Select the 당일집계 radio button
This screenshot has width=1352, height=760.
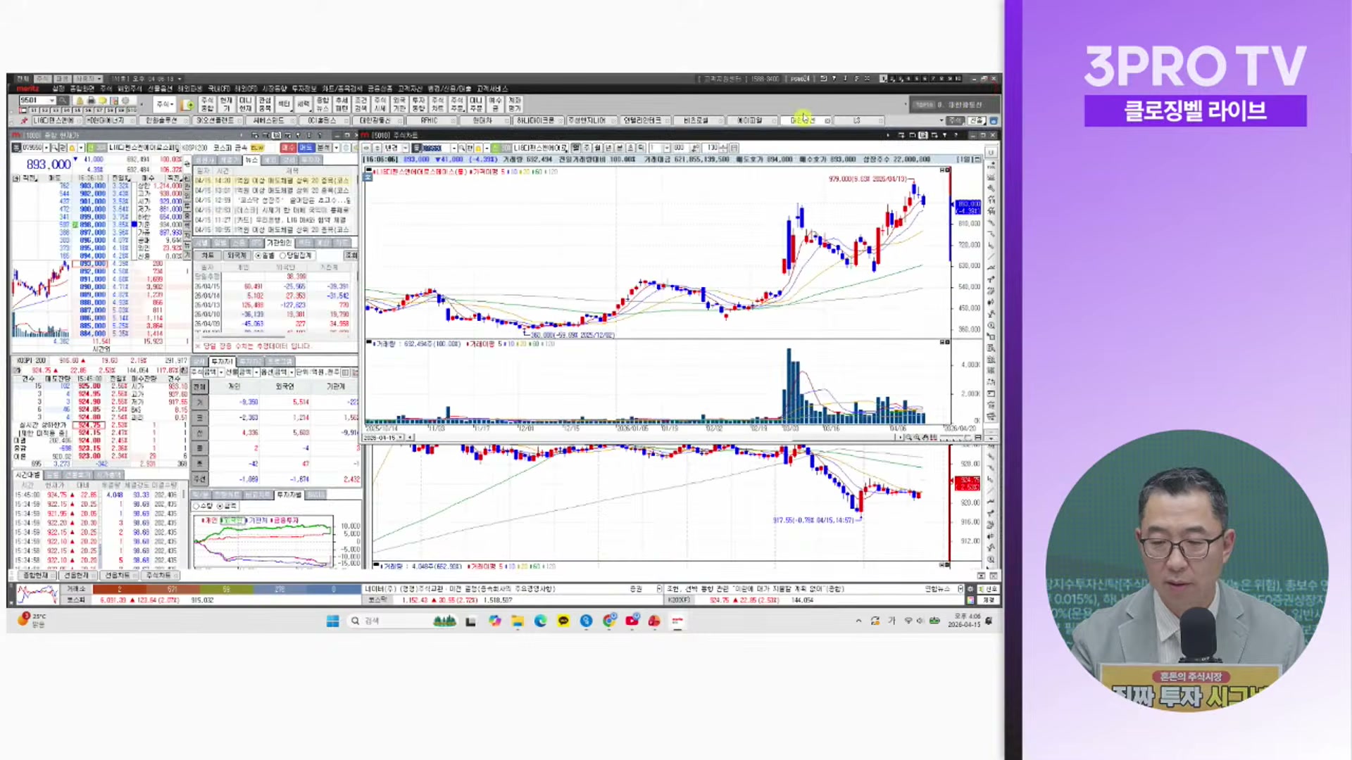point(283,256)
